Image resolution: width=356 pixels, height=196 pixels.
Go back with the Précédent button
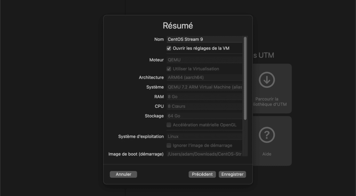(x=202, y=174)
